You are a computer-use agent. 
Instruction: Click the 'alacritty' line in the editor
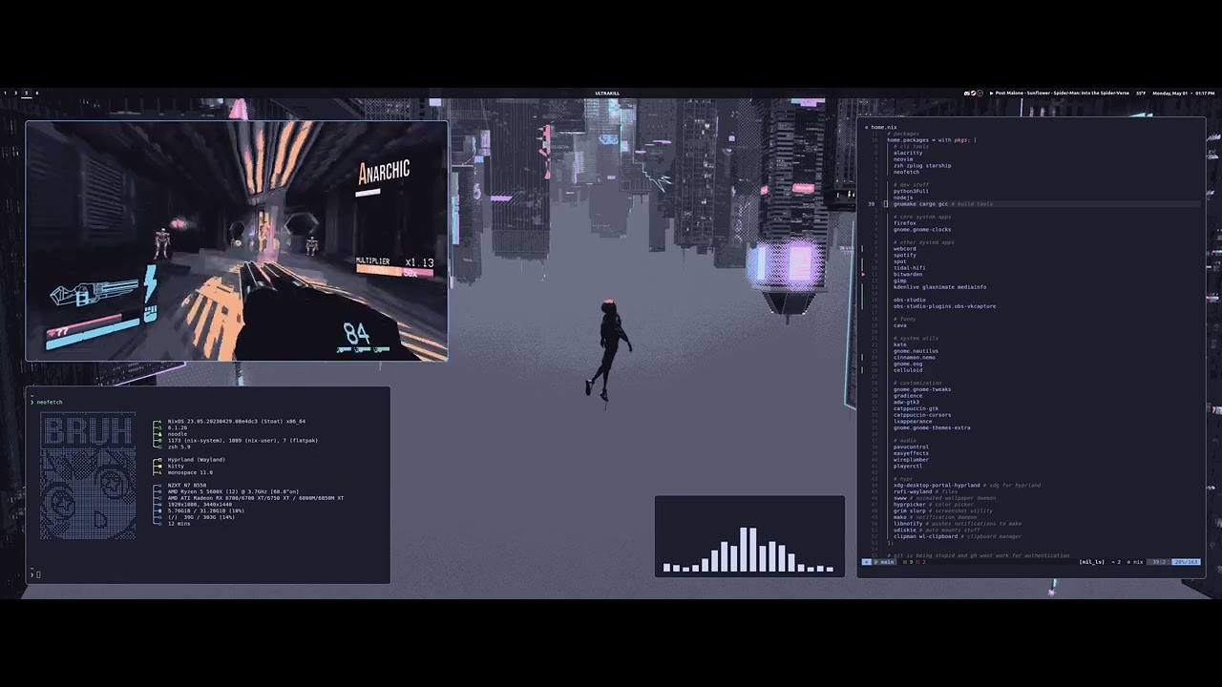tap(908, 153)
